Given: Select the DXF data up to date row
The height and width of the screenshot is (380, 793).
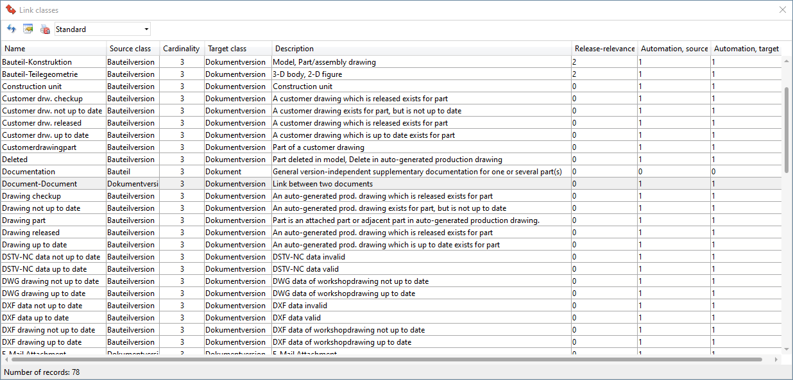Looking at the screenshot, I should point(391,318).
